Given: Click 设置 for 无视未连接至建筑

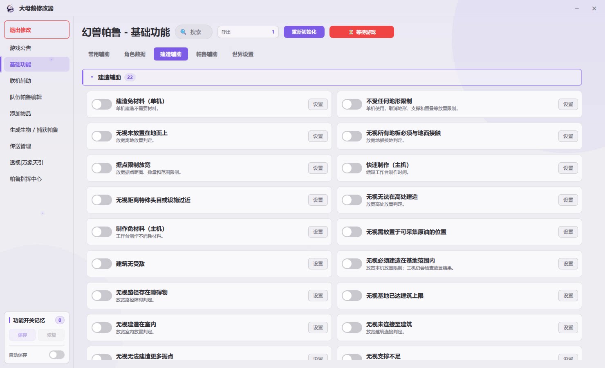Looking at the screenshot, I should pos(568,328).
